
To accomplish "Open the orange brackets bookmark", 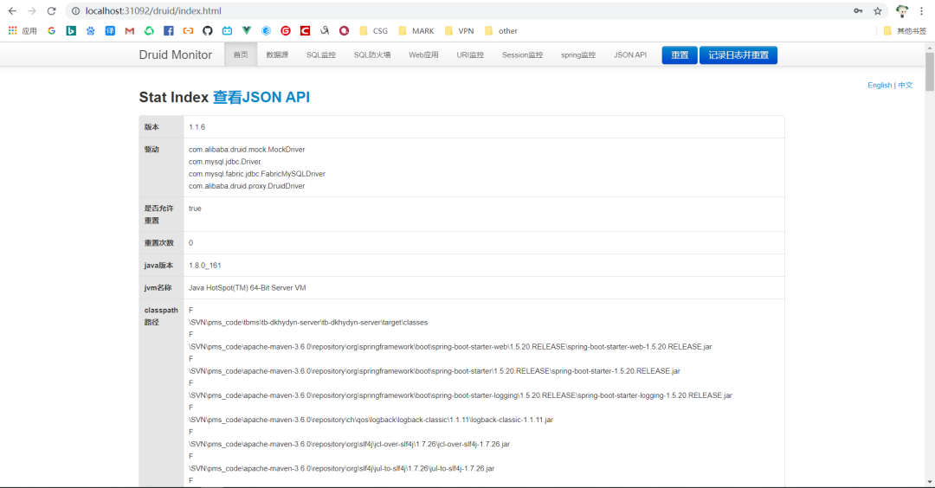I will pos(188,31).
